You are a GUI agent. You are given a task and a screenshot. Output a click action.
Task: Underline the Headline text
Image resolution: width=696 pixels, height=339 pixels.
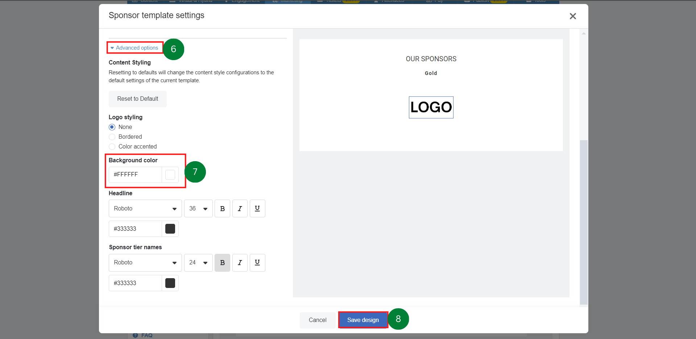[257, 208]
